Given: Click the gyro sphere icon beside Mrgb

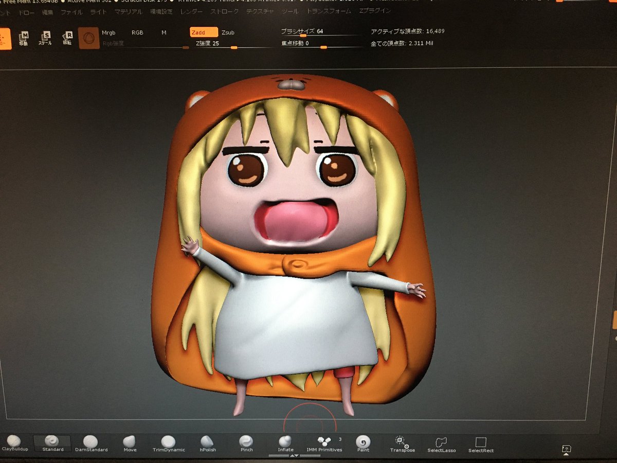Looking at the screenshot, I should pos(88,39).
